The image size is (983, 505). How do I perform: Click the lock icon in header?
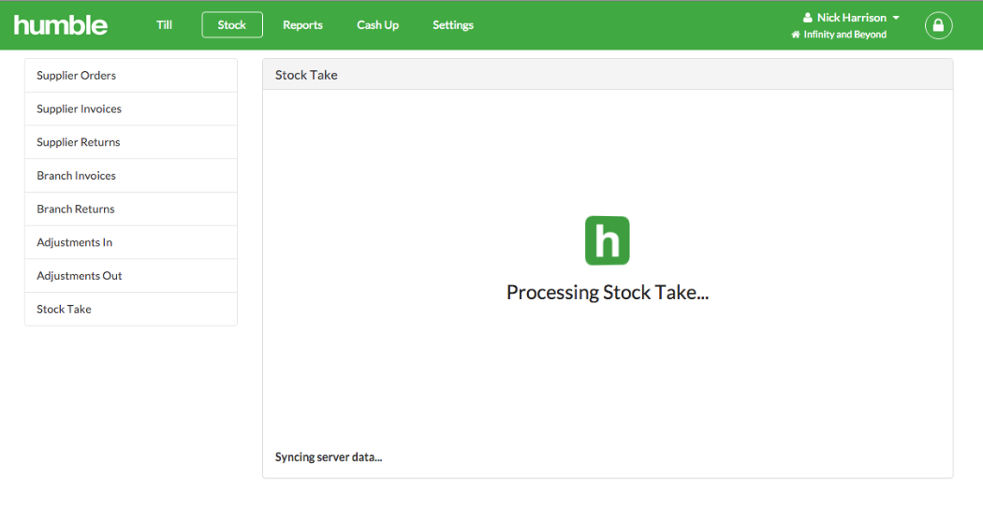click(938, 25)
